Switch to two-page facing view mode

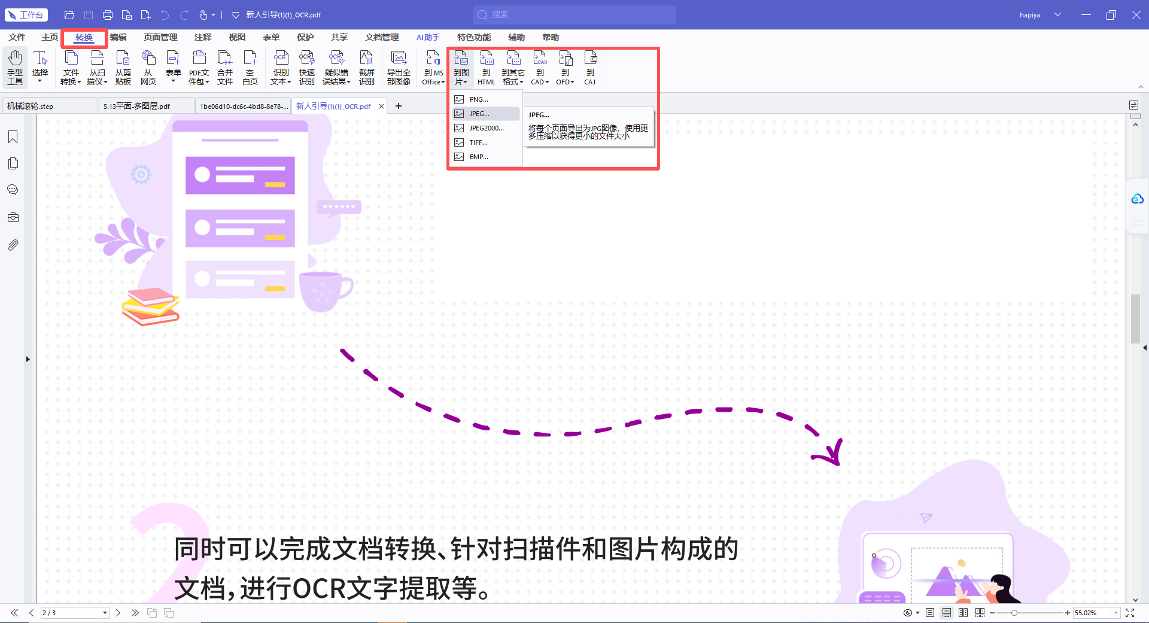point(963,613)
